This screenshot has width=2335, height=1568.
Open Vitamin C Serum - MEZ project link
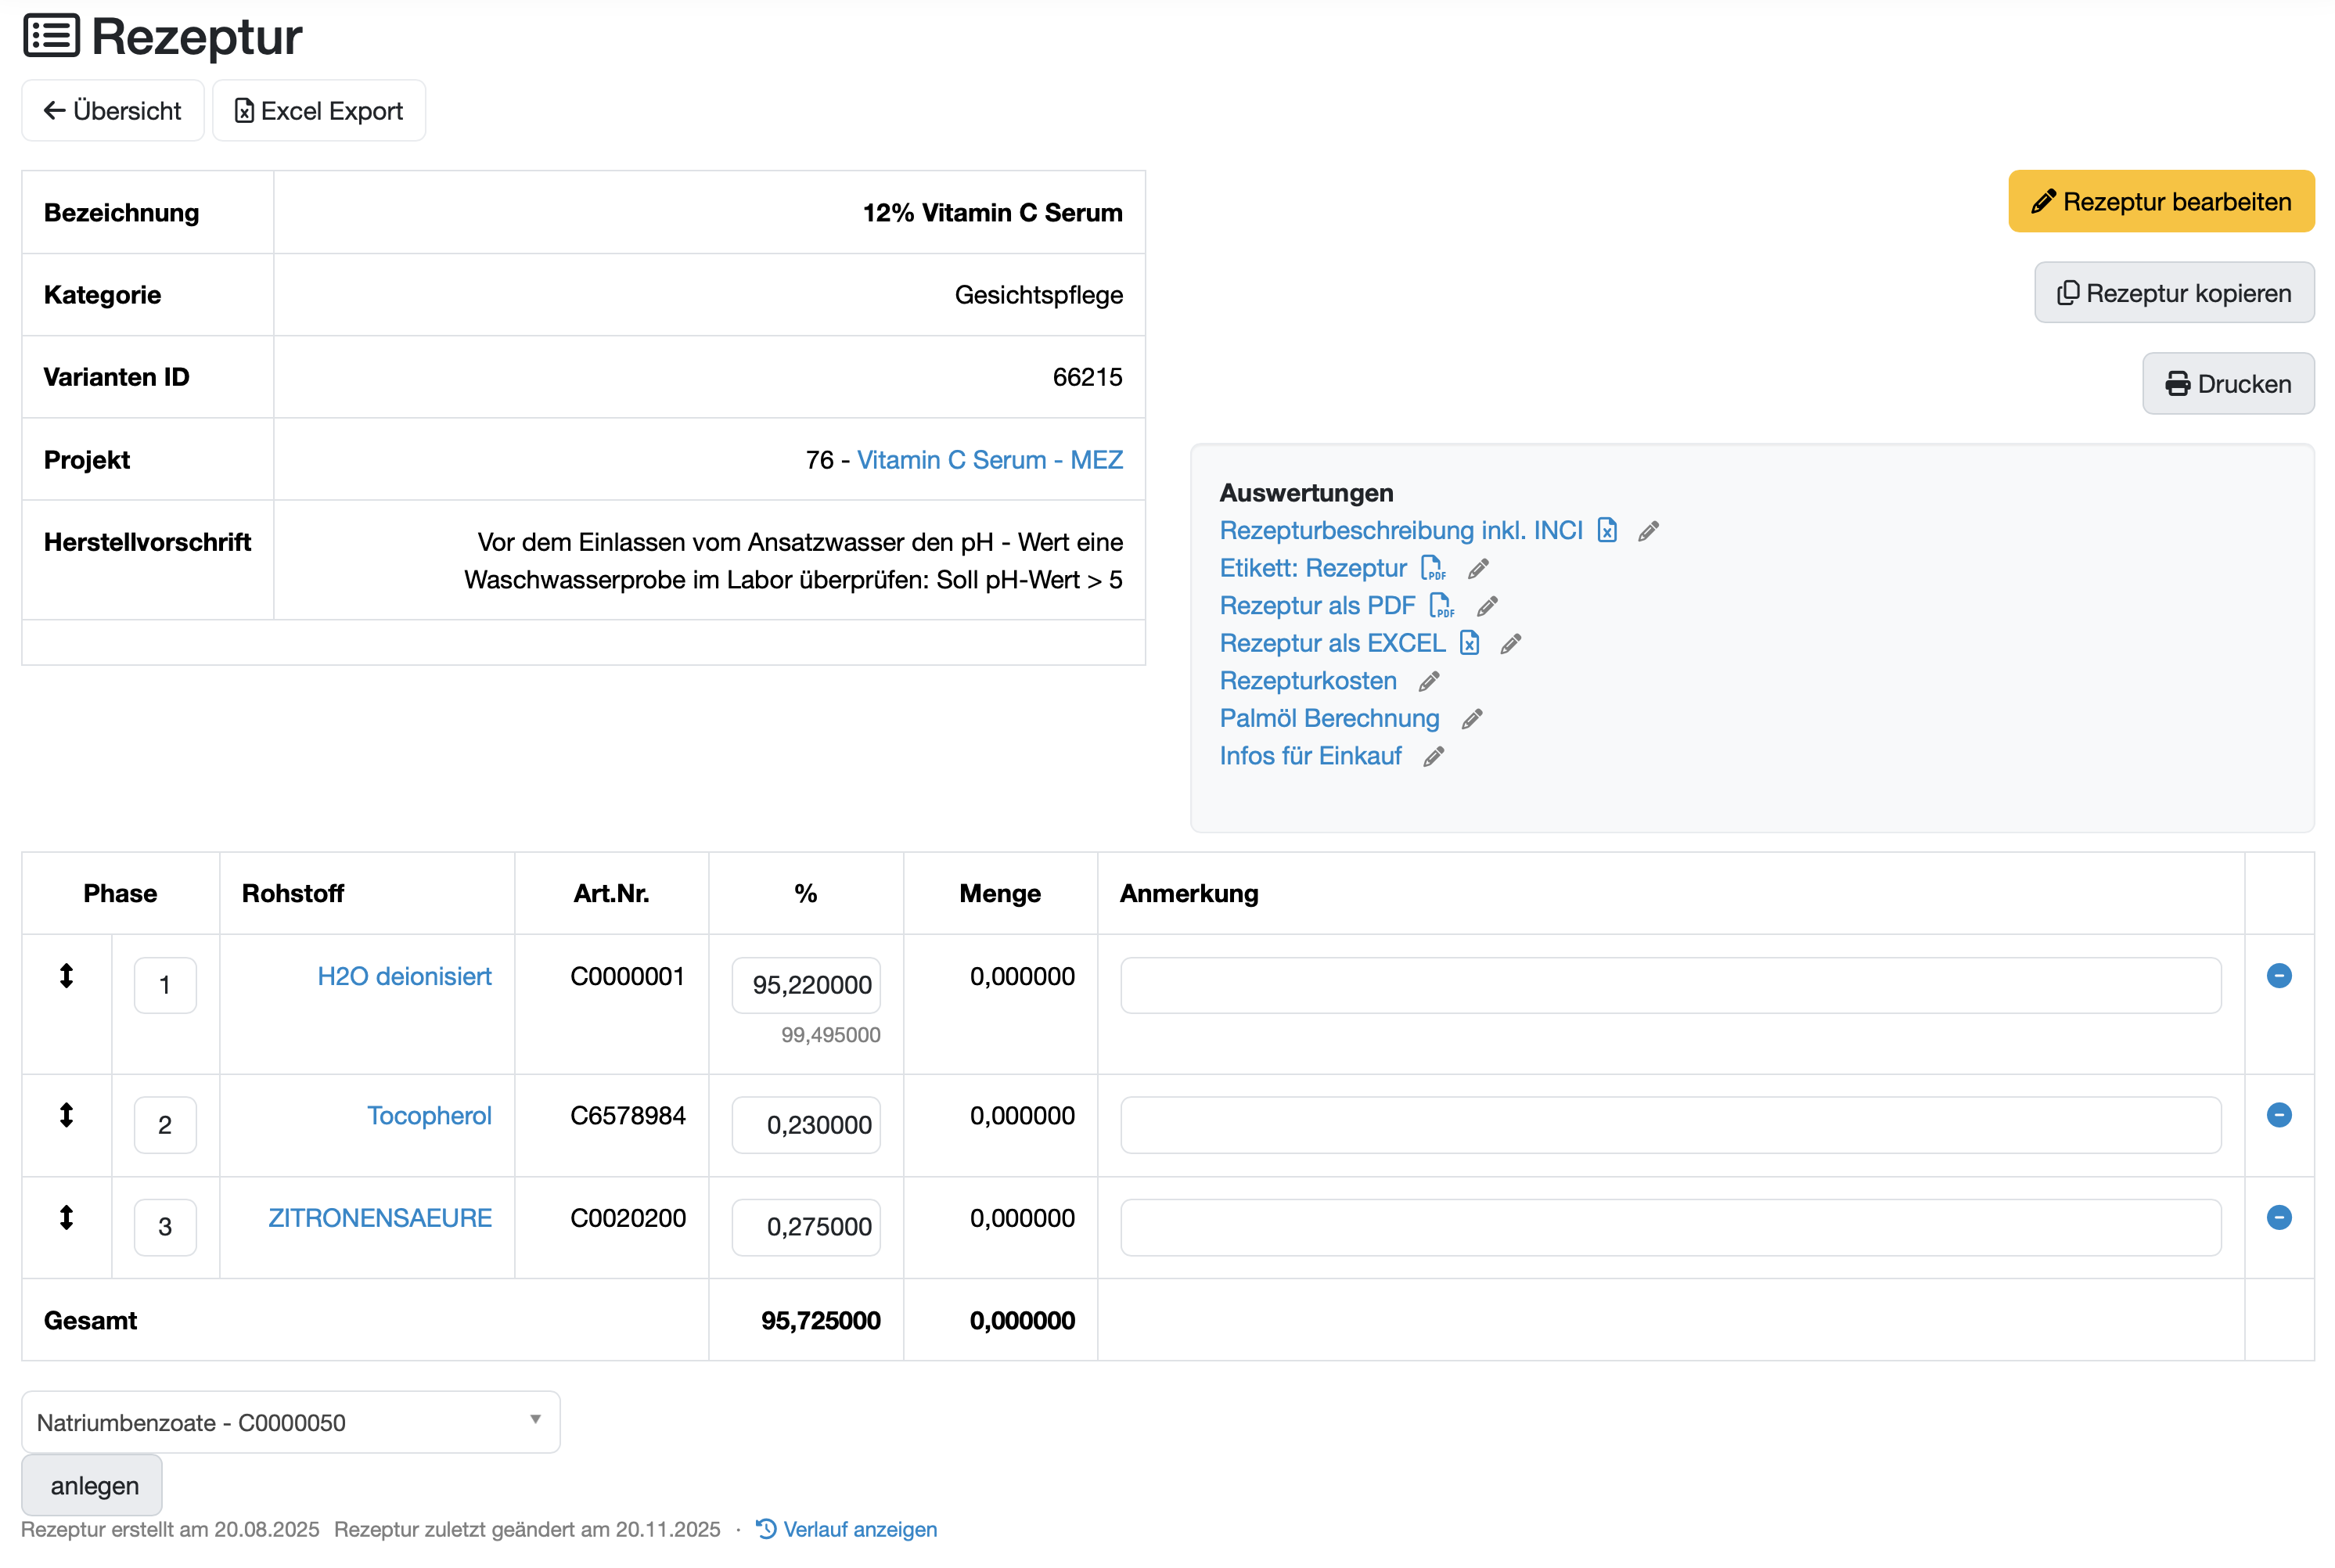click(989, 460)
